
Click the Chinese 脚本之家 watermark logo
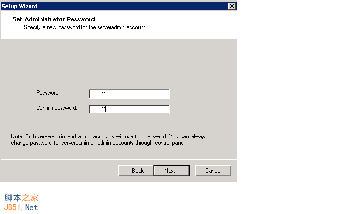(x=21, y=198)
